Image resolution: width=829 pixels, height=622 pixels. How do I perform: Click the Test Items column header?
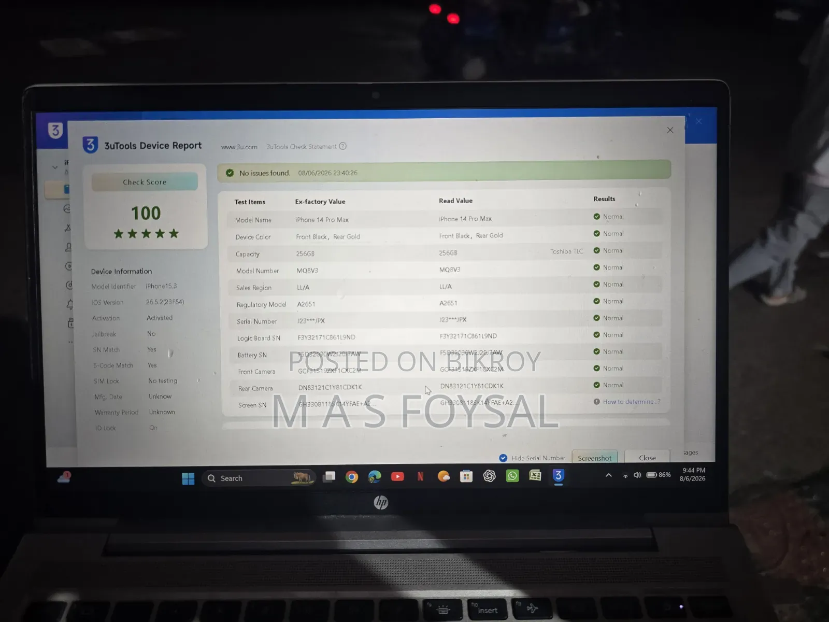(x=250, y=202)
